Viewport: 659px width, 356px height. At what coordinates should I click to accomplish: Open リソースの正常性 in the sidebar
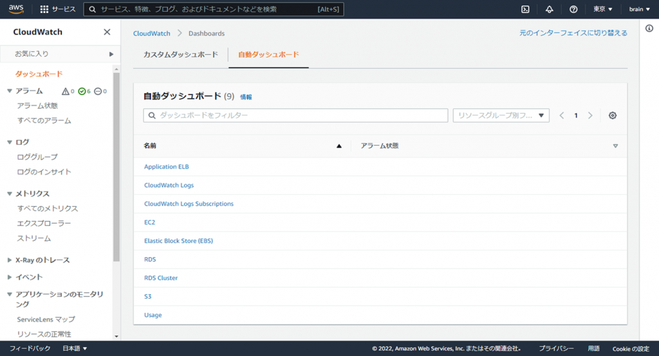click(x=44, y=334)
